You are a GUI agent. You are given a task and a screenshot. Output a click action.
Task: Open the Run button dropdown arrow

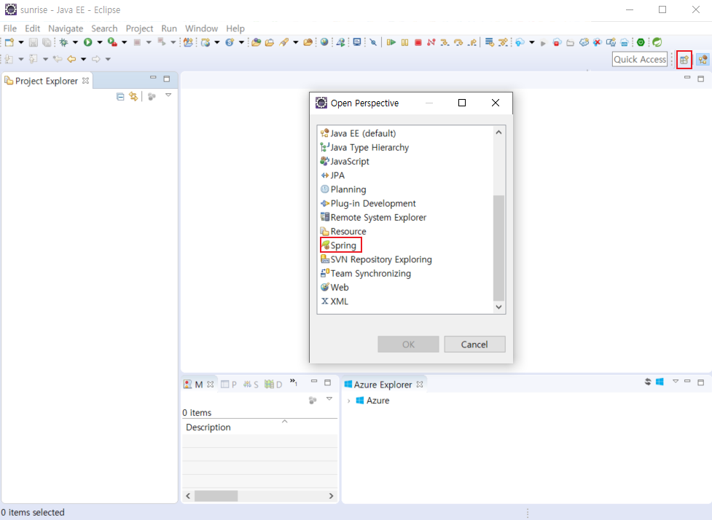click(100, 42)
